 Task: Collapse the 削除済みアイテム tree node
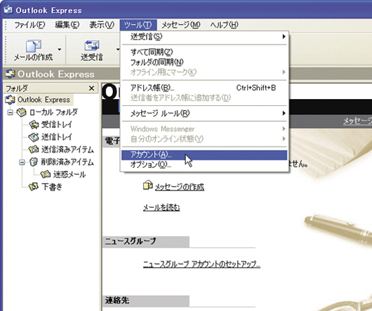pyautogui.click(x=22, y=162)
